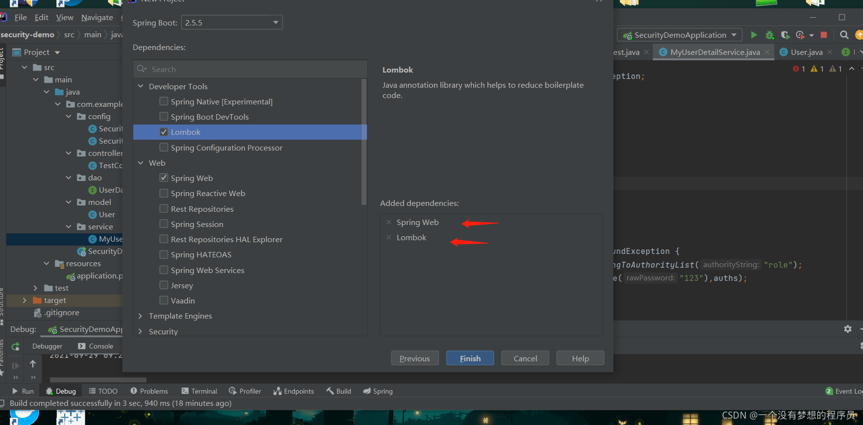Open the Spring tool window
This screenshot has width=863, height=425.
point(378,391)
